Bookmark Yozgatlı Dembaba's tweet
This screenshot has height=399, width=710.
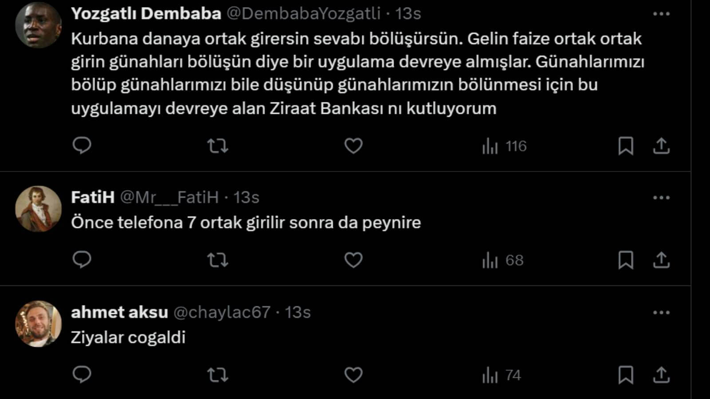[x=626, y=146]
